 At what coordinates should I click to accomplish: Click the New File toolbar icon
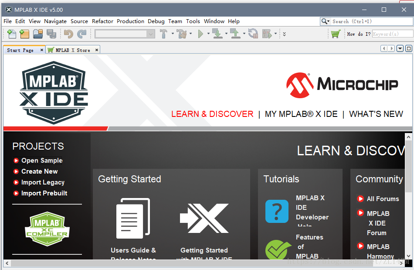12,34
